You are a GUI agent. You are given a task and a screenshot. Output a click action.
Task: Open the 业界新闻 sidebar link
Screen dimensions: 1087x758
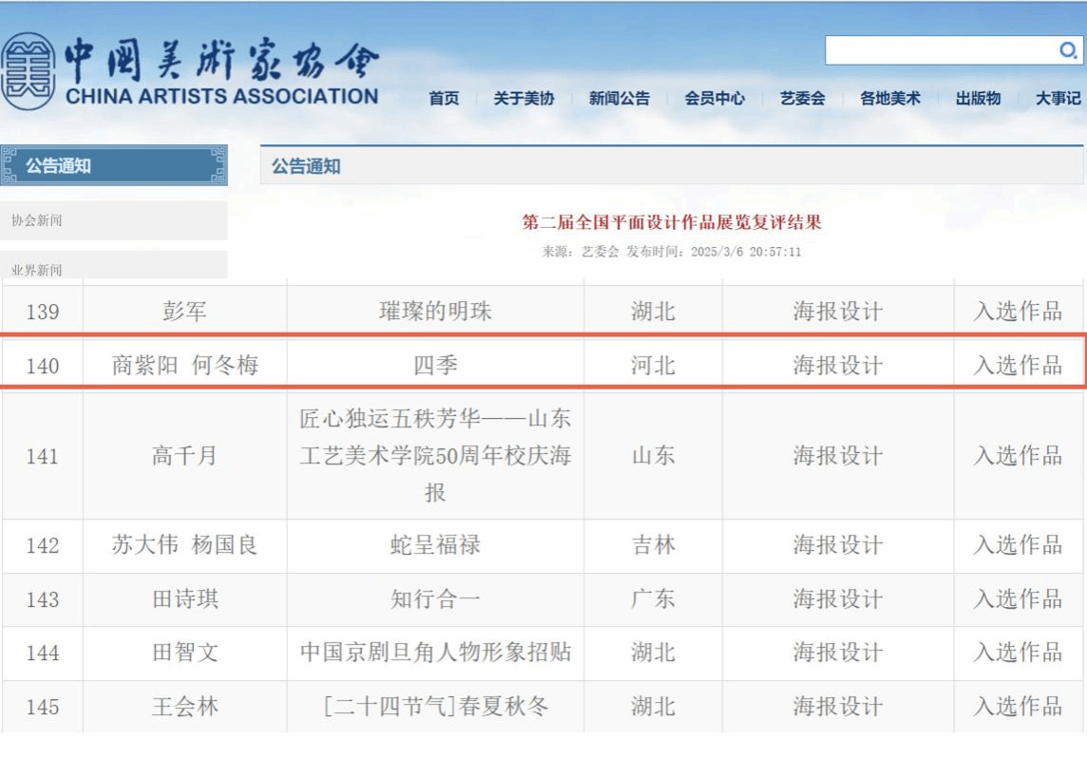coord(37,270)
